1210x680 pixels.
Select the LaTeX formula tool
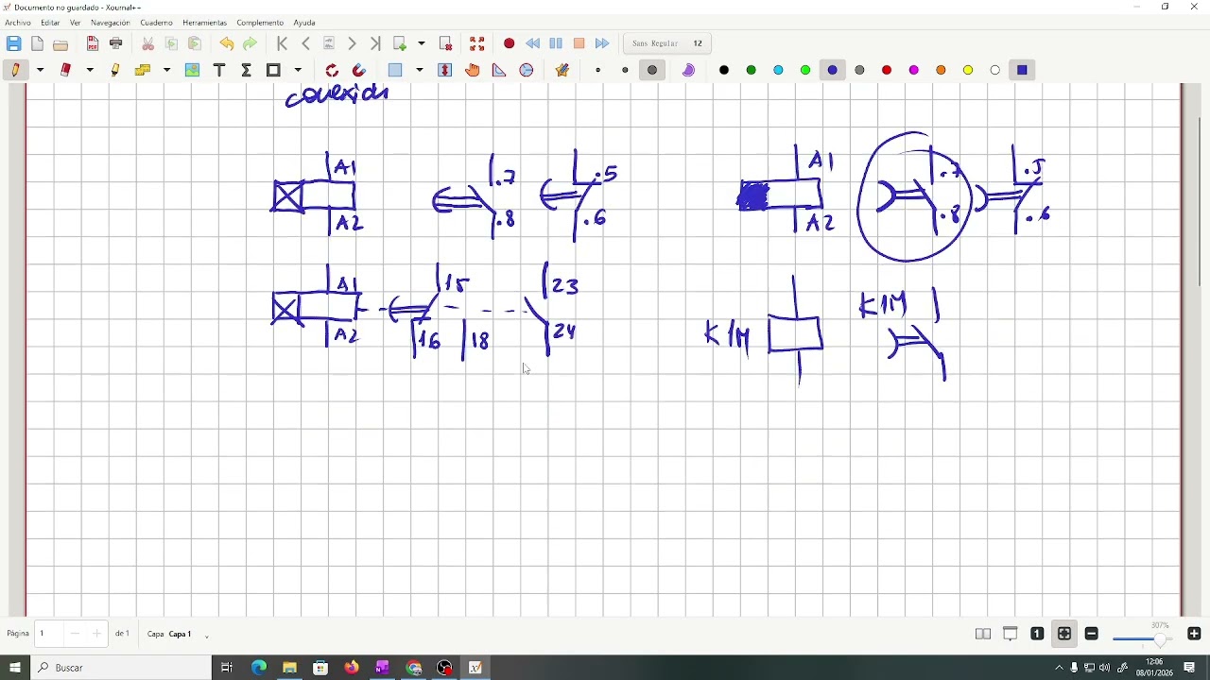[x=247, y=71]
